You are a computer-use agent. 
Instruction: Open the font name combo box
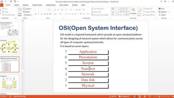tap(41, 10)
